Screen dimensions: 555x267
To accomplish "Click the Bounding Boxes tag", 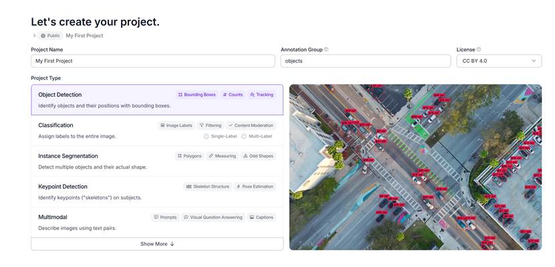I will pos(197,94).
